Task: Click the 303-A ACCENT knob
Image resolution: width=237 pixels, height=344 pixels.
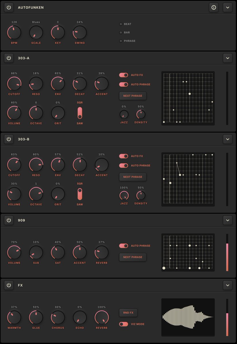Action: click(x=101, y=84)
